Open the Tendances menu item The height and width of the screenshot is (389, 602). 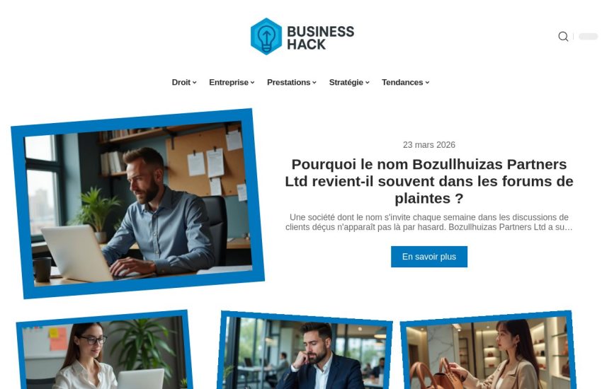402,83
